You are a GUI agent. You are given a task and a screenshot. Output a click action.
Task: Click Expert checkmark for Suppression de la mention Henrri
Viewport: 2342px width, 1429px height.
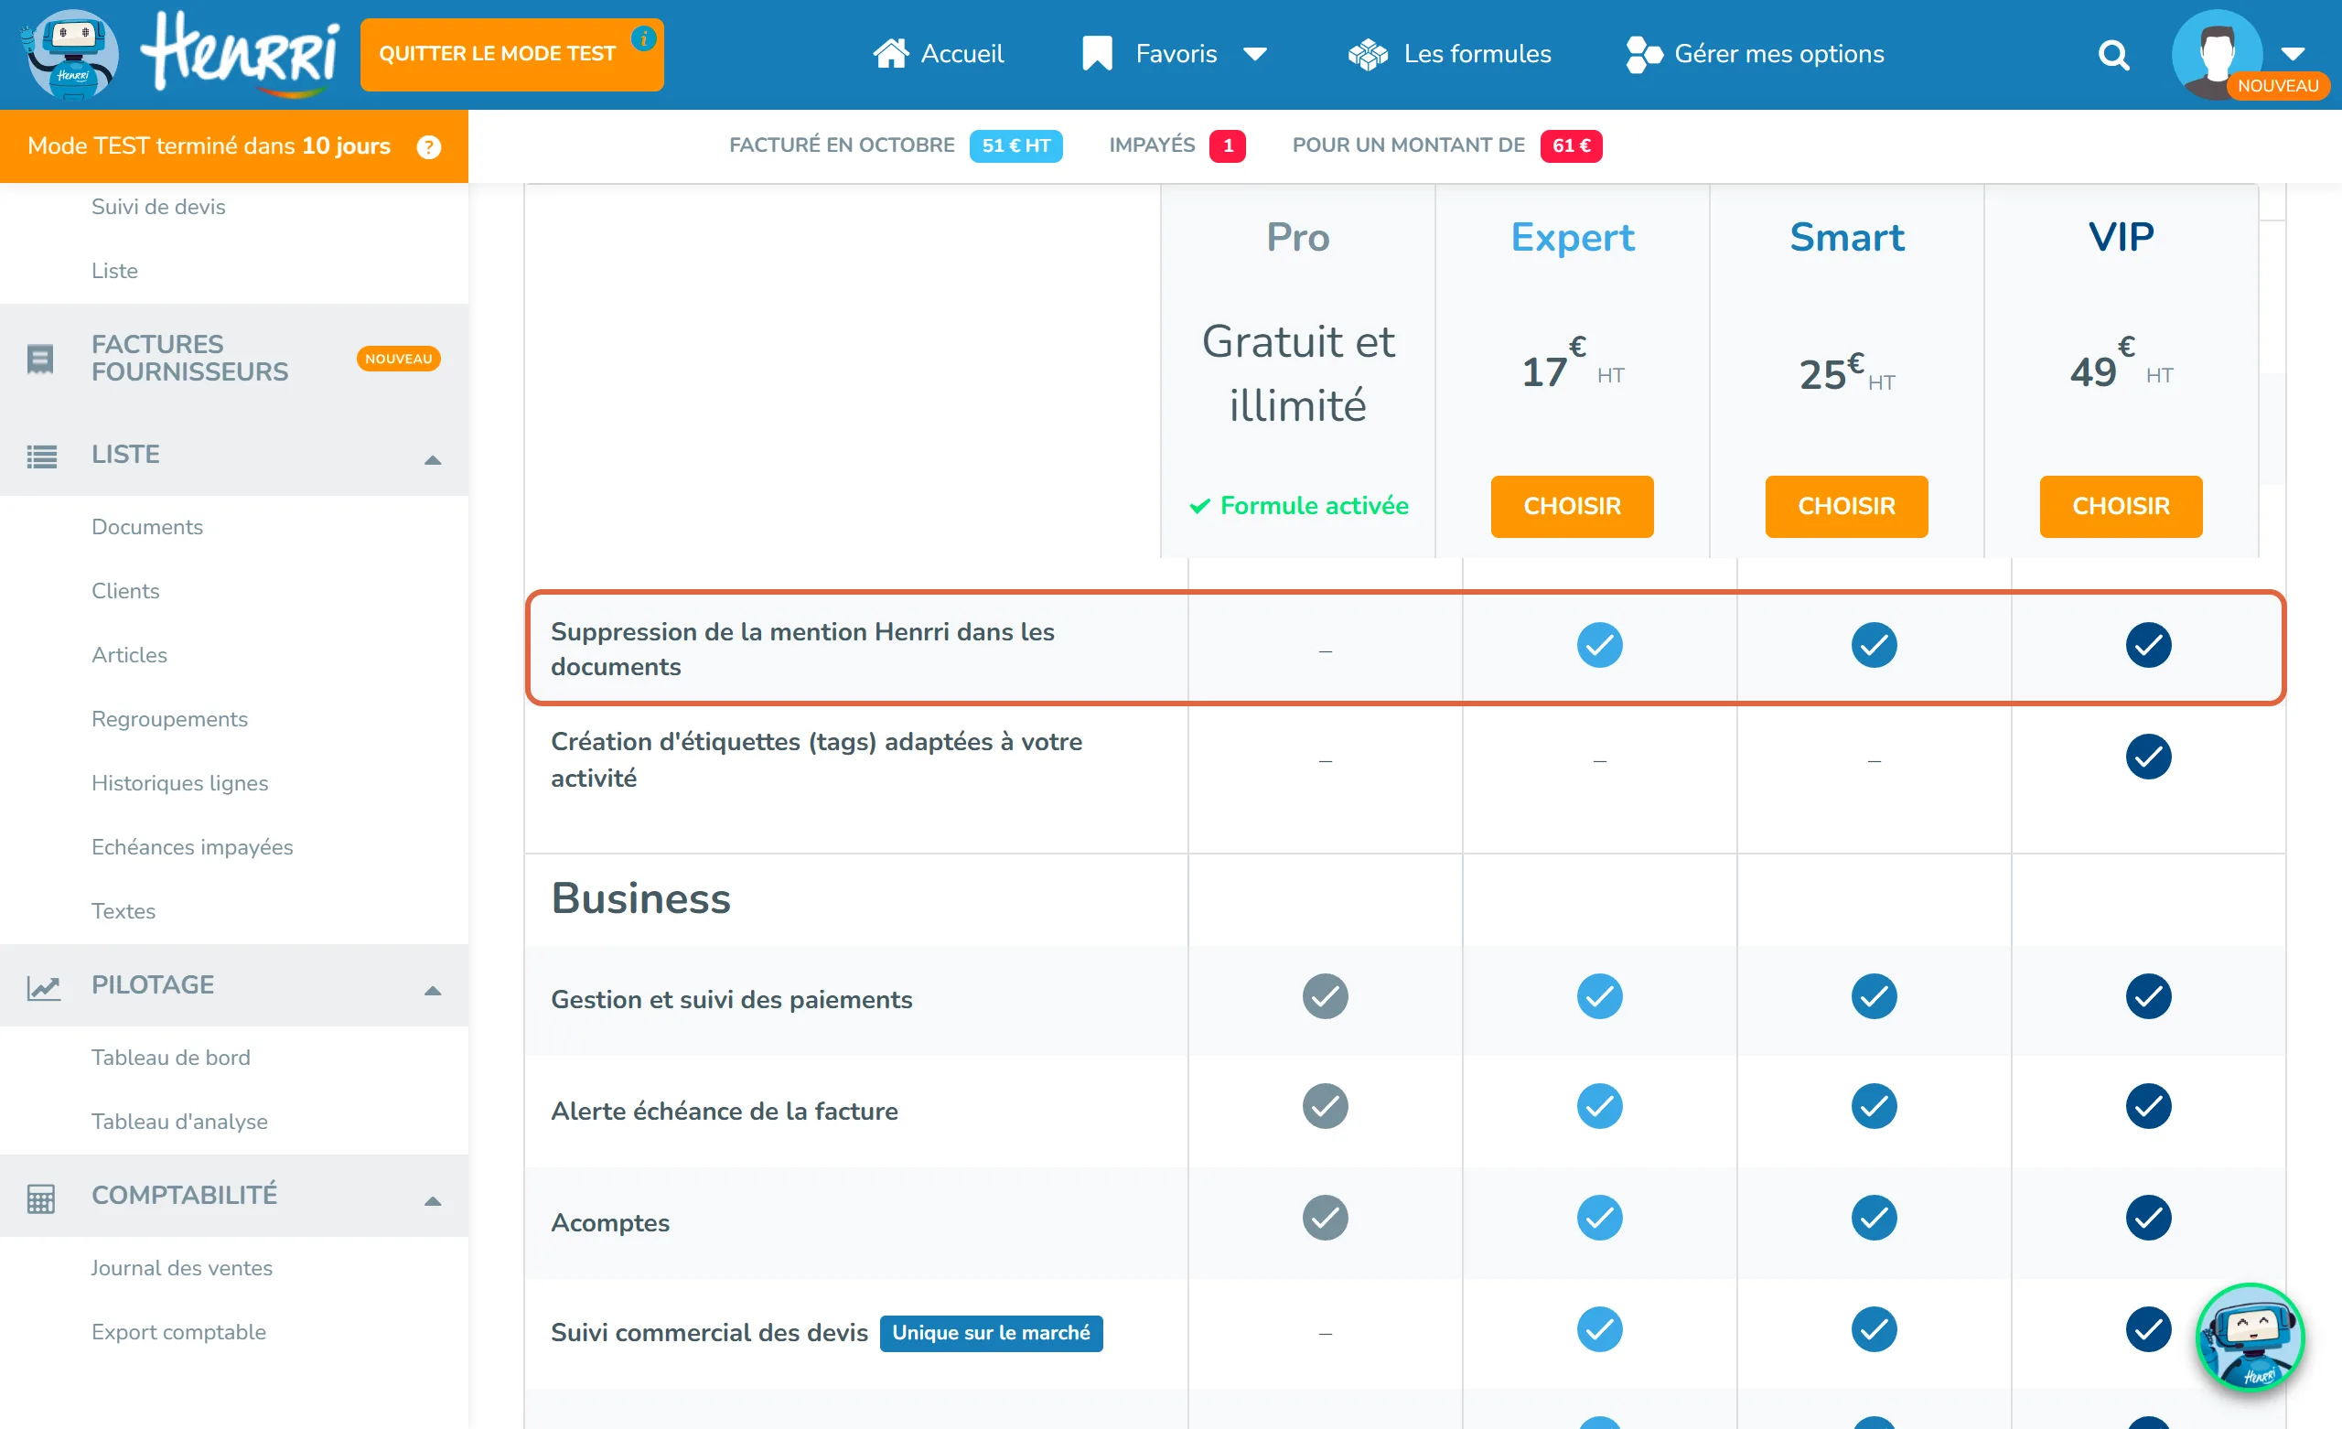(x=1600, y=646)
